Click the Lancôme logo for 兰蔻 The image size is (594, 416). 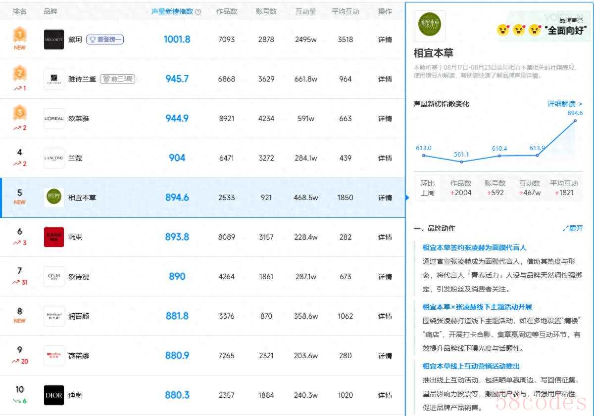point(53,158)
